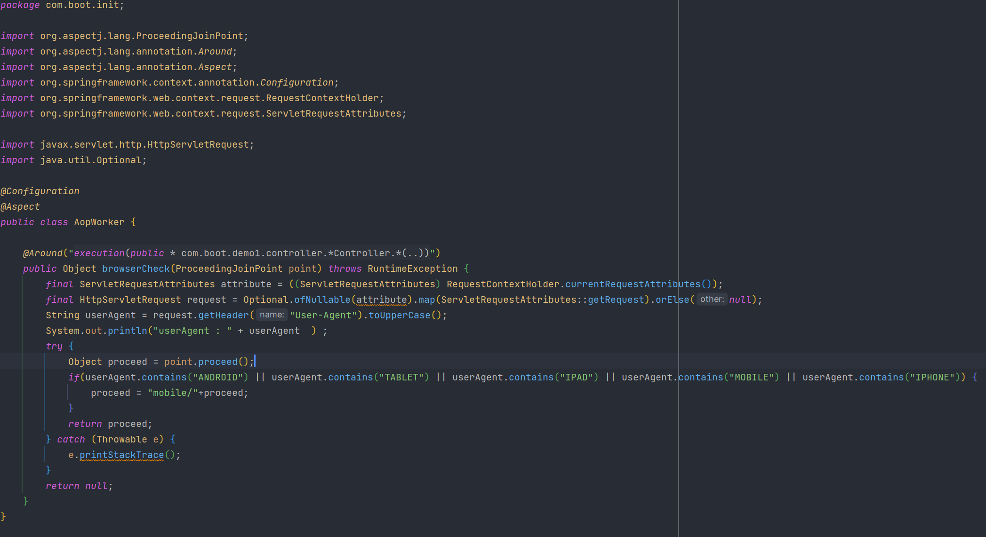Click the toUpperCase method call

click(x=399, y=315)
